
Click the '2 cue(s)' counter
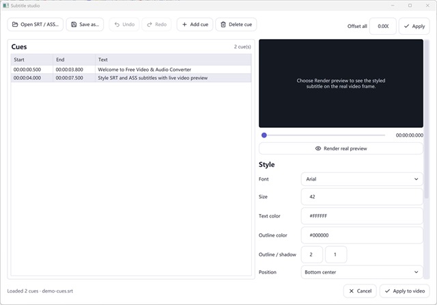[x=242, y=47]
